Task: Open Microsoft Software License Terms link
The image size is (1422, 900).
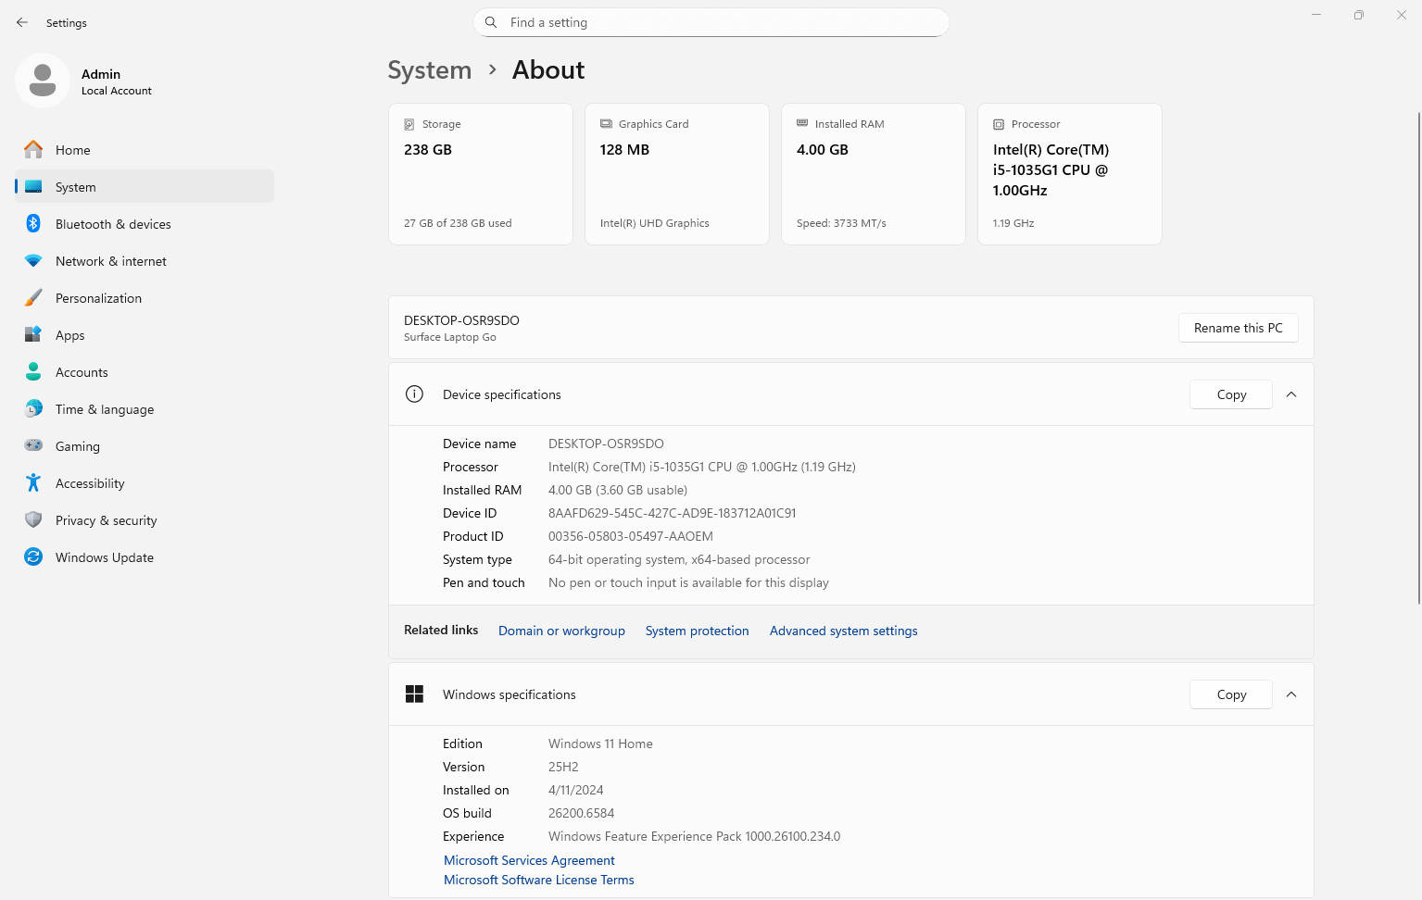Action: tap(539, 880)
